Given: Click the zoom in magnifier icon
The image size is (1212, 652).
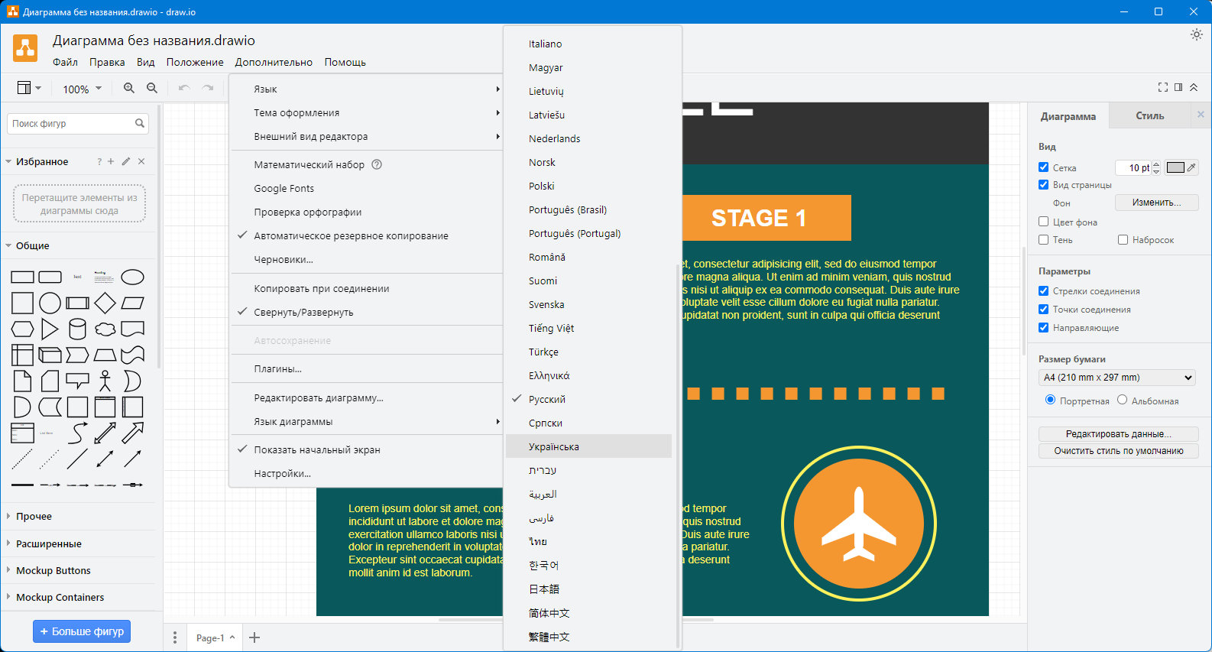Looking at the screenshot, I should click(129, 89).
